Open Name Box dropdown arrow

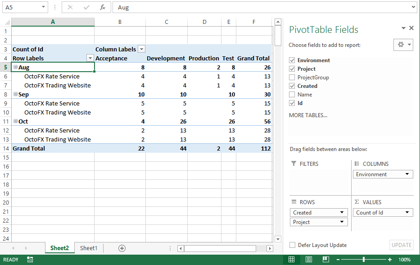click(x=43, y=7)
